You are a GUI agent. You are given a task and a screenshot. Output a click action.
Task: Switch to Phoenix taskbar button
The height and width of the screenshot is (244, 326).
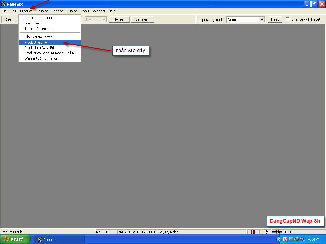click(59, 240)
